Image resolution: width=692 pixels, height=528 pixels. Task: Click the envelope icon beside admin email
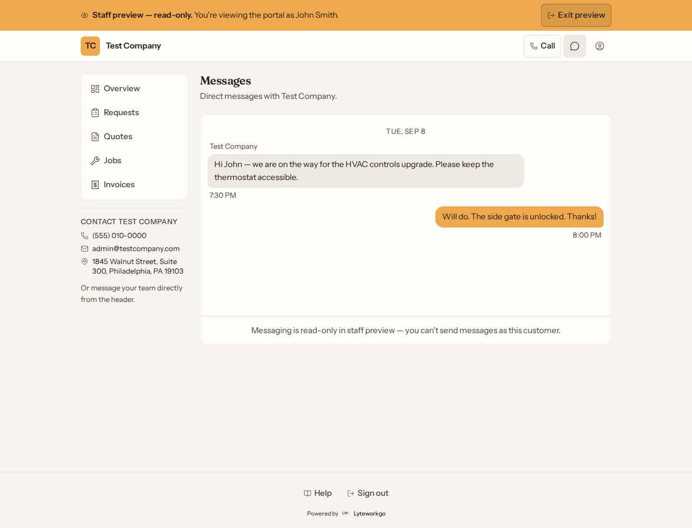point(85,249)
